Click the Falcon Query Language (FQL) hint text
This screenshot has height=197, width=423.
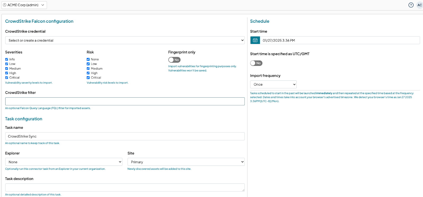click(x=48, y=108)
